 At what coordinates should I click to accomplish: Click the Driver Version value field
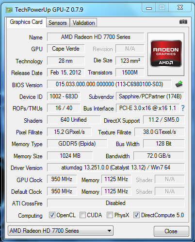click(x=115, y=168)
